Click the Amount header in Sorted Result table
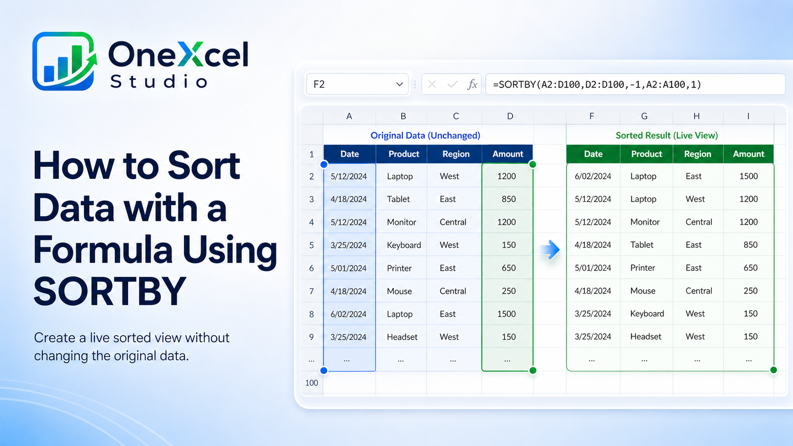The width and height of the screenshot is (793, 446). tap(748, 154)
